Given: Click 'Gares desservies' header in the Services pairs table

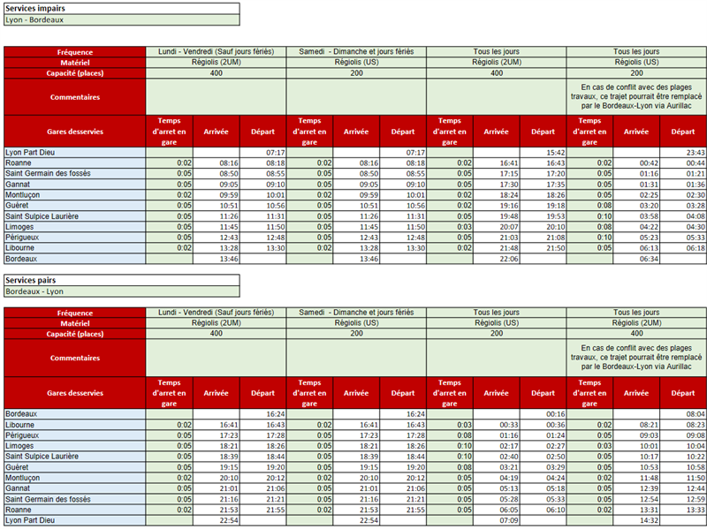Looking at the screenshot, I should [x=74, y=391].
